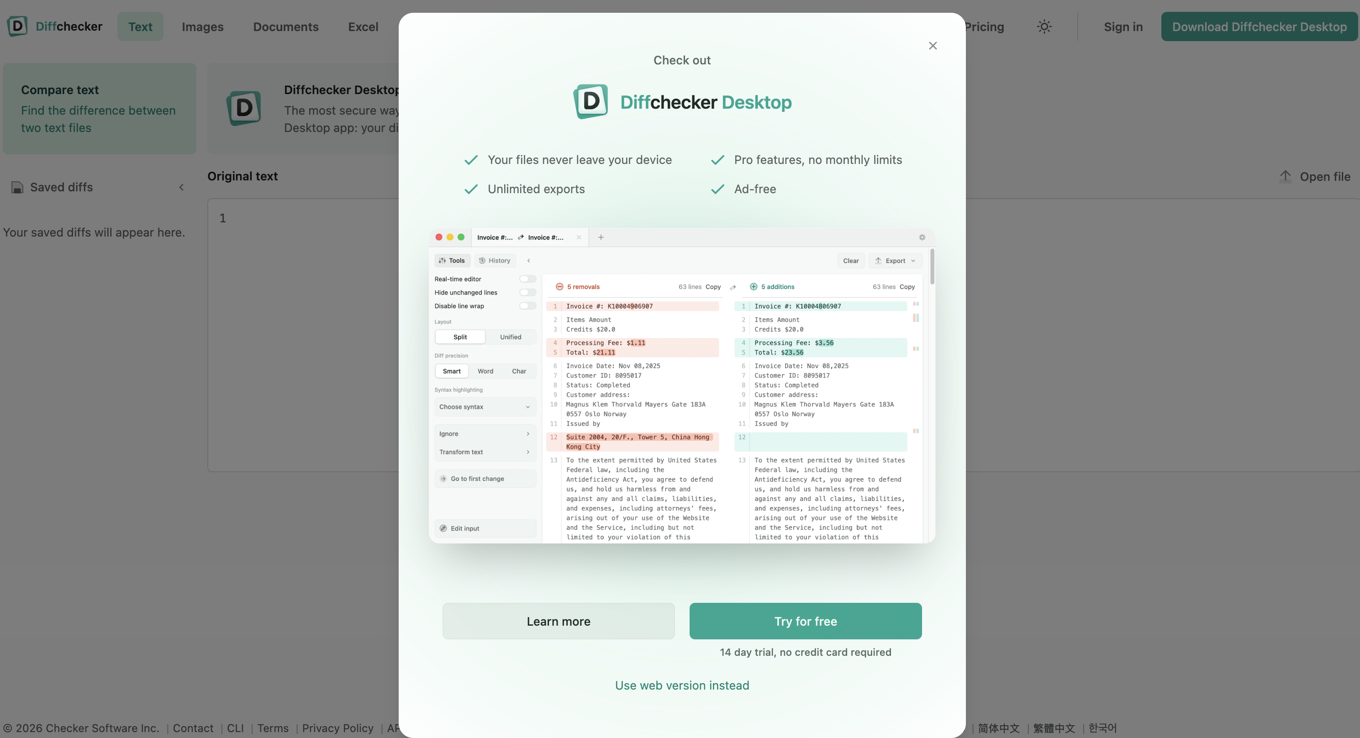Open the Terms footer link
Viewport: 1360px width, 738px height.
(273, 728)
